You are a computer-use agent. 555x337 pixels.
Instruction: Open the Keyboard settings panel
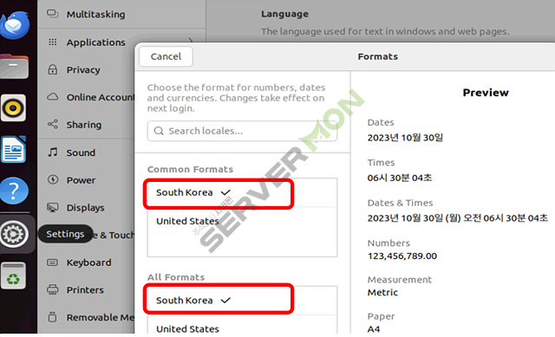coord(87,262)
